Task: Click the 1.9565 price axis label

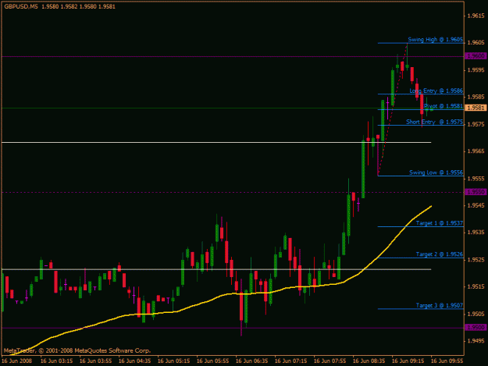Action: pyautogui.click(x=476, y=151)
